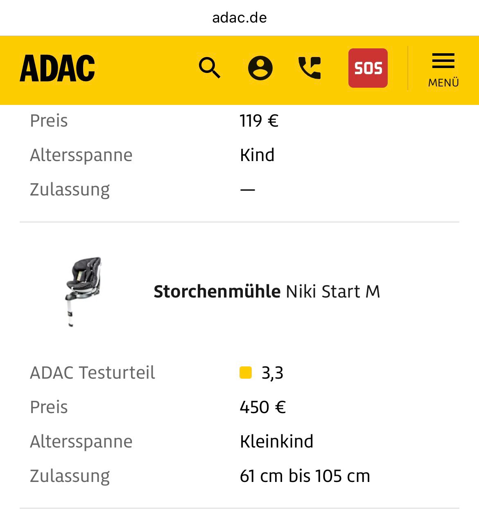The image size is (479, 509).
Task: Click the Niki Start M seat thumbnail
Action: (x=84, y=291)
